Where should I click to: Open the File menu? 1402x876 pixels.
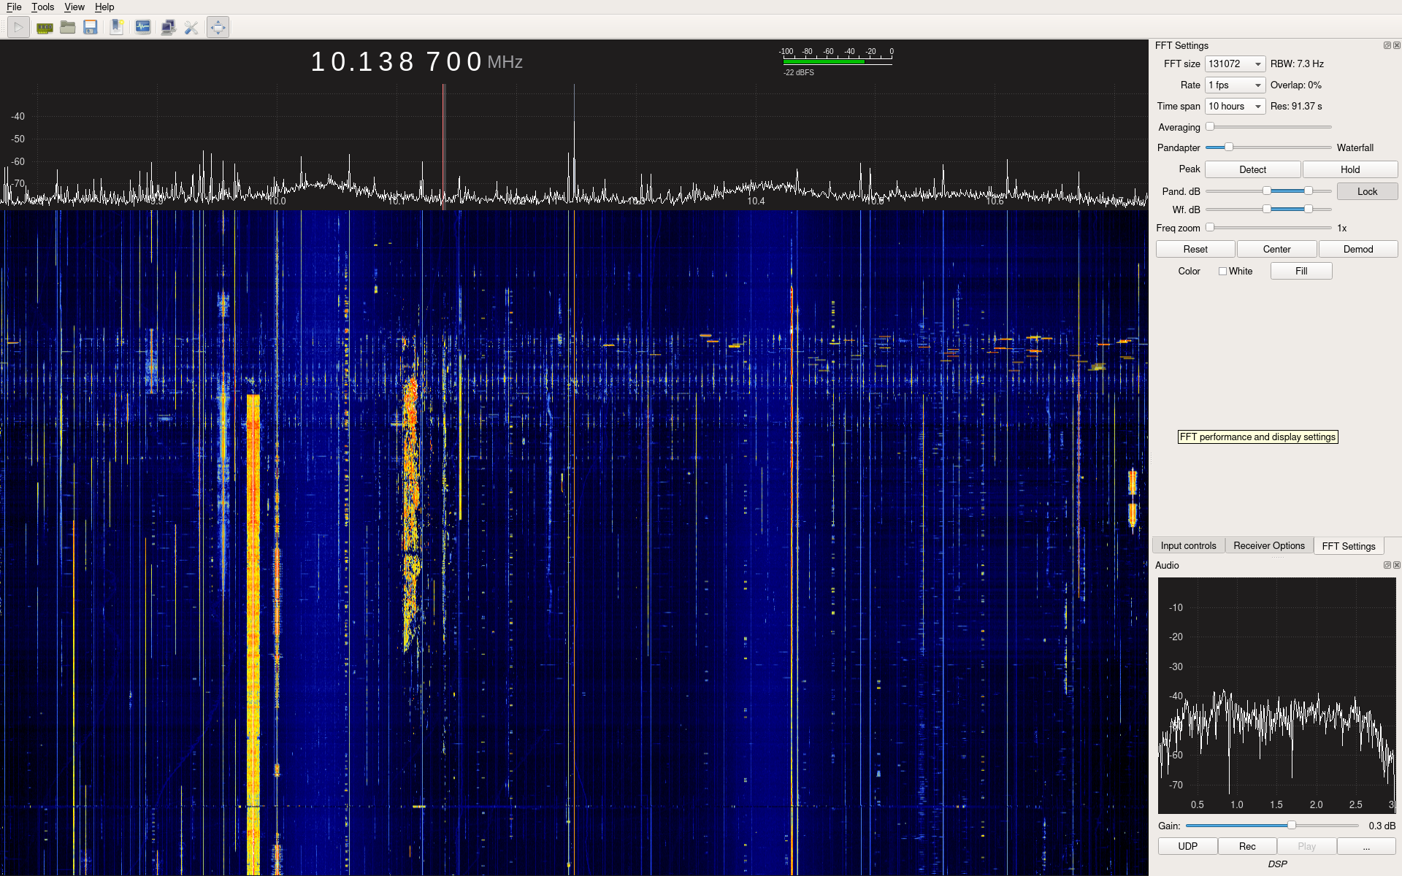(14, 7)
